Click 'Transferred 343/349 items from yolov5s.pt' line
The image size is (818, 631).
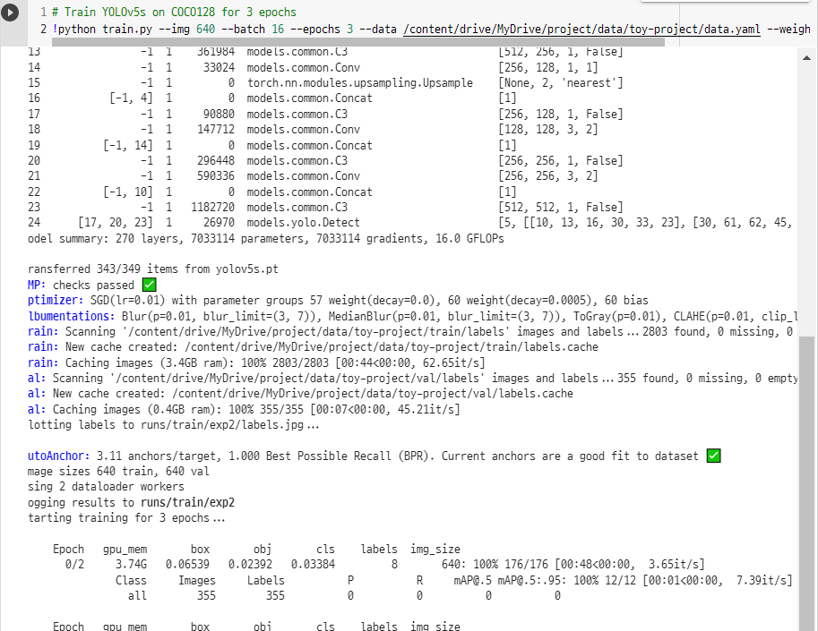(x=153, y=269)
